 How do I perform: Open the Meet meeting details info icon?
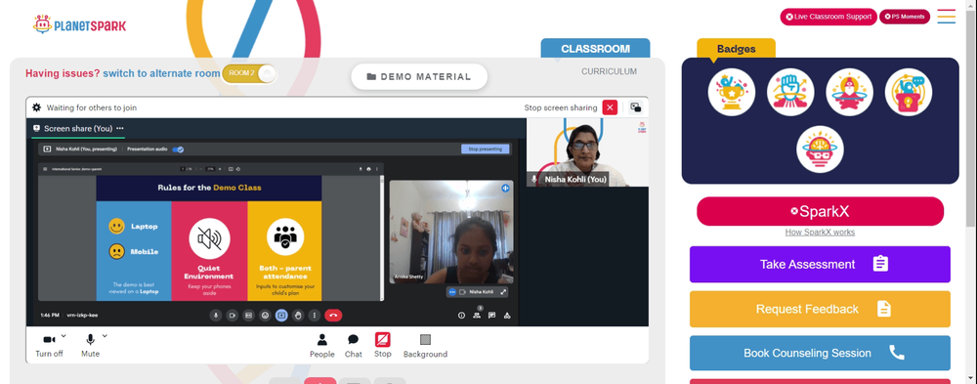point(462,316)
